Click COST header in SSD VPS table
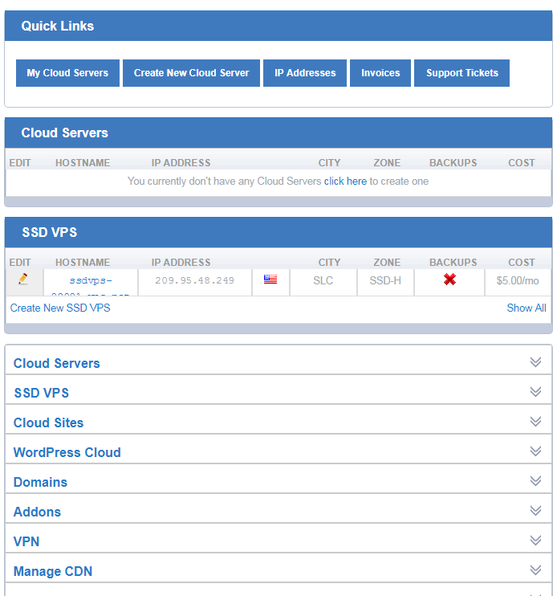Viewport: 557px width, 596px height. point(522,263)
